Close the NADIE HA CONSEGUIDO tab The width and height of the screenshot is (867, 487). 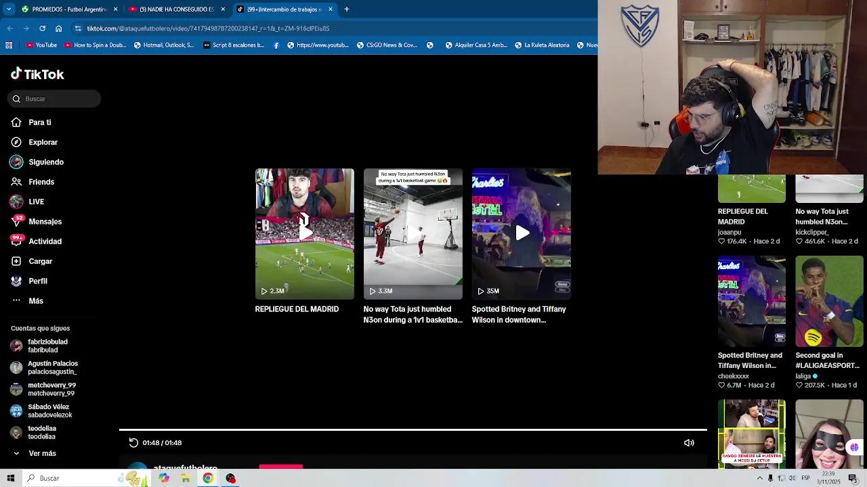pos(223,9)
